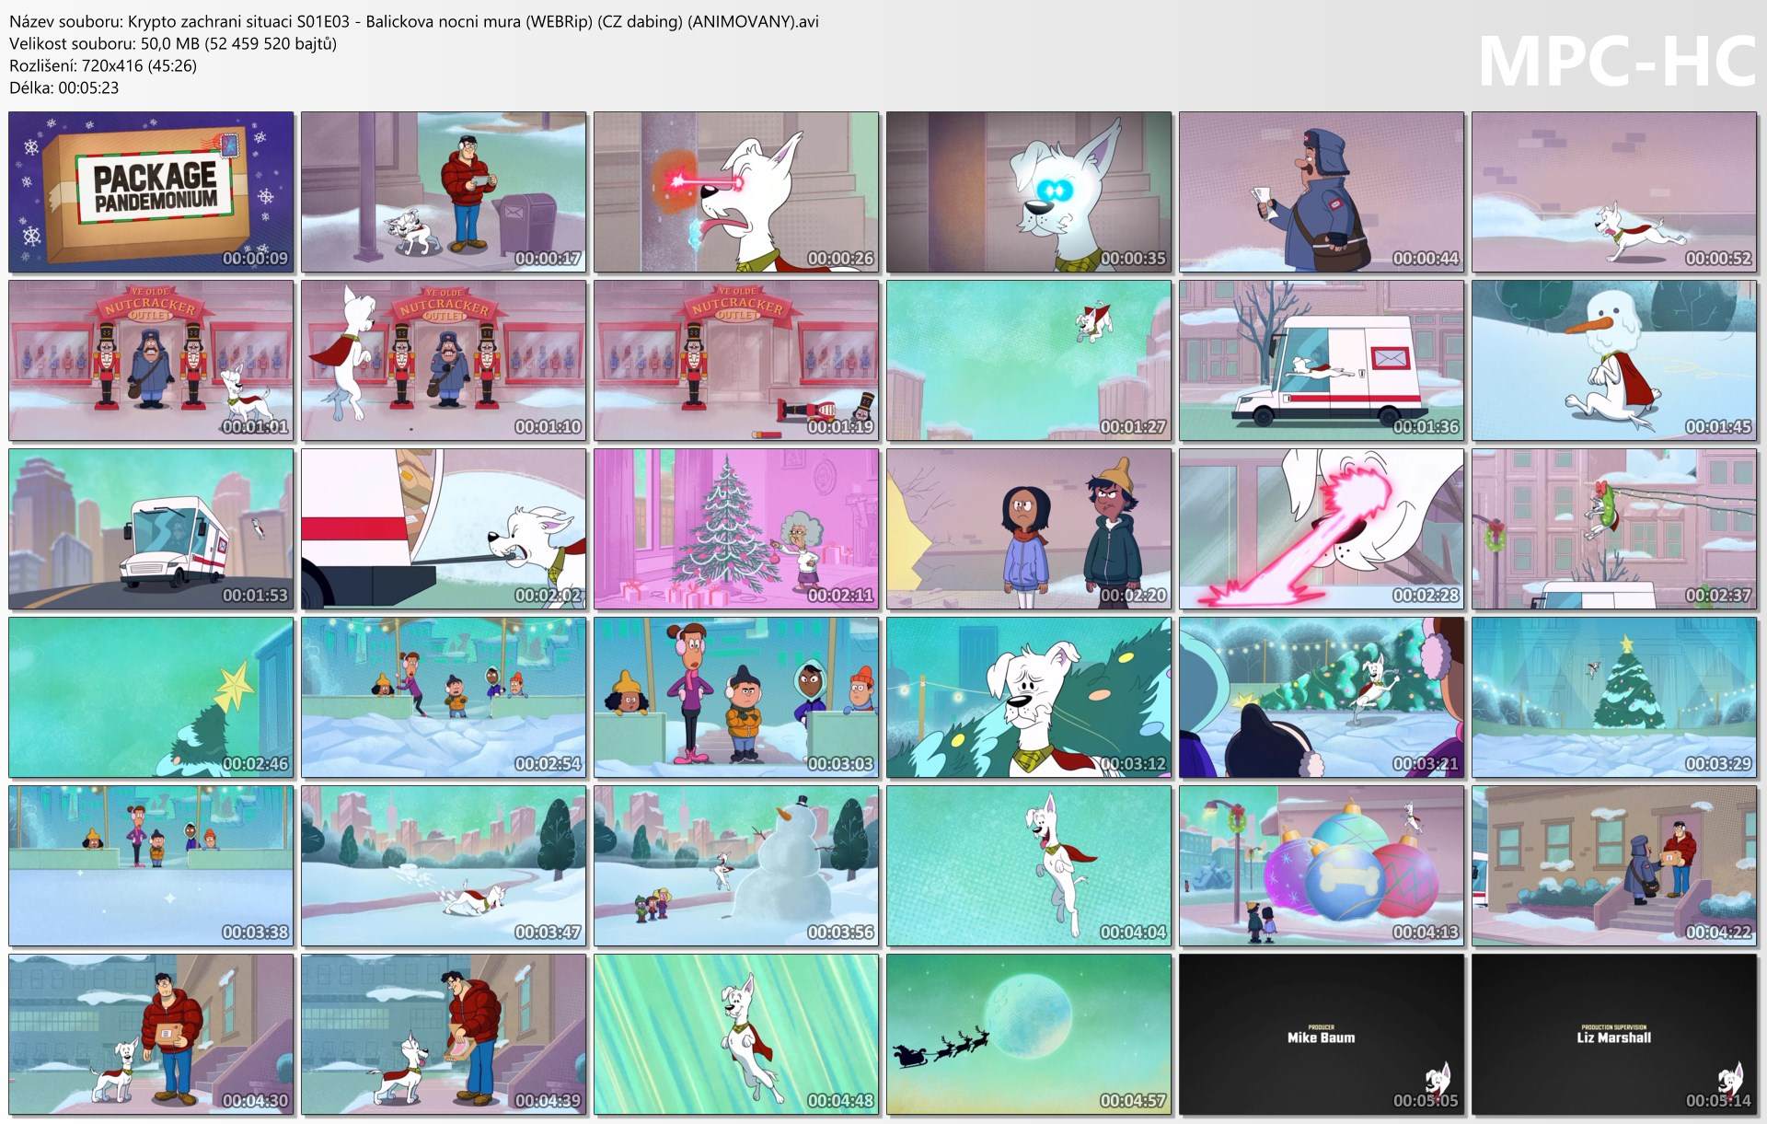Select the Package Pandemonium title card thumbnail

(x=151, y=192)
